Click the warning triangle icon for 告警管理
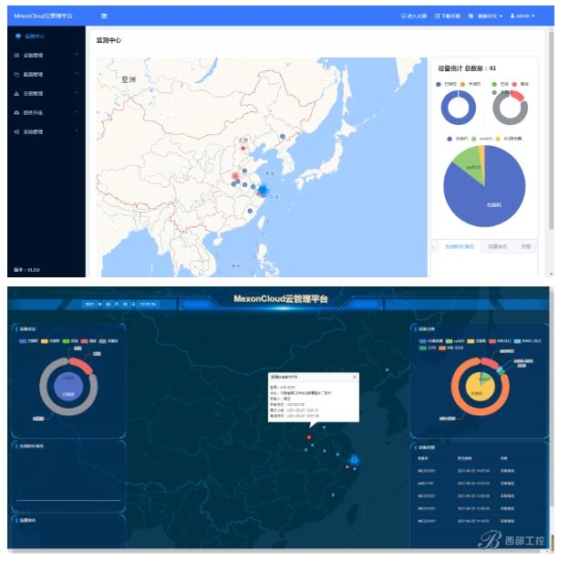The image size is (569, 561). pyautogui.click(x=16, y=93)
